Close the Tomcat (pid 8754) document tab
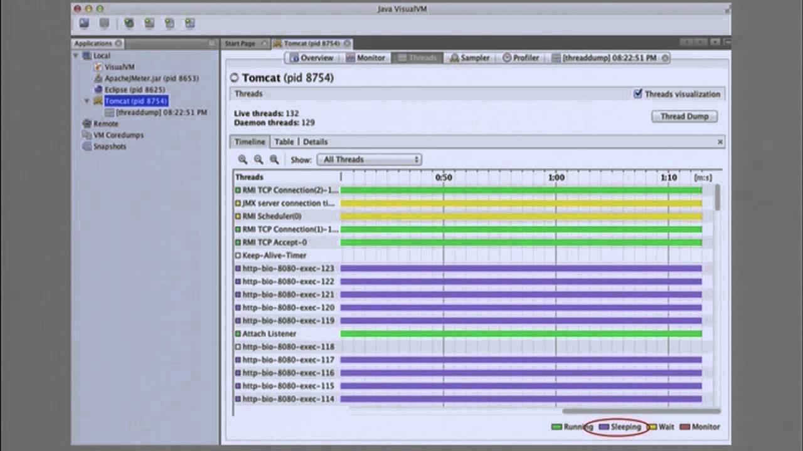Image resolution: width=803 pixels, height=451 pixels. tap(347, 43)
